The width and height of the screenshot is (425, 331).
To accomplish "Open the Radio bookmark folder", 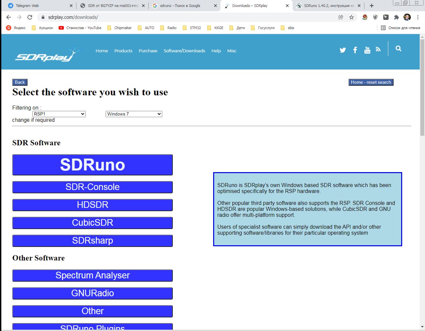I will [168, 28].
